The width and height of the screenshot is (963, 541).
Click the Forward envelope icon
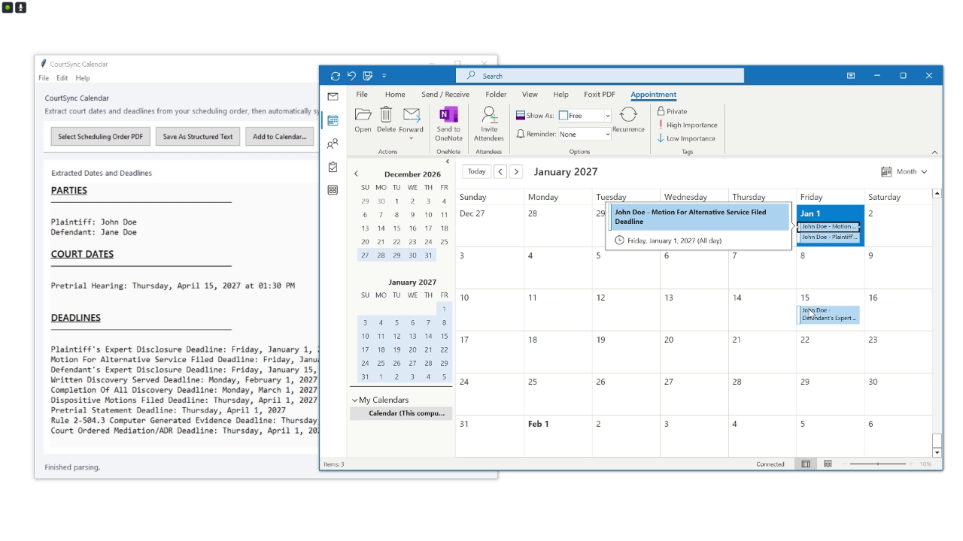[x=412, y=115]
